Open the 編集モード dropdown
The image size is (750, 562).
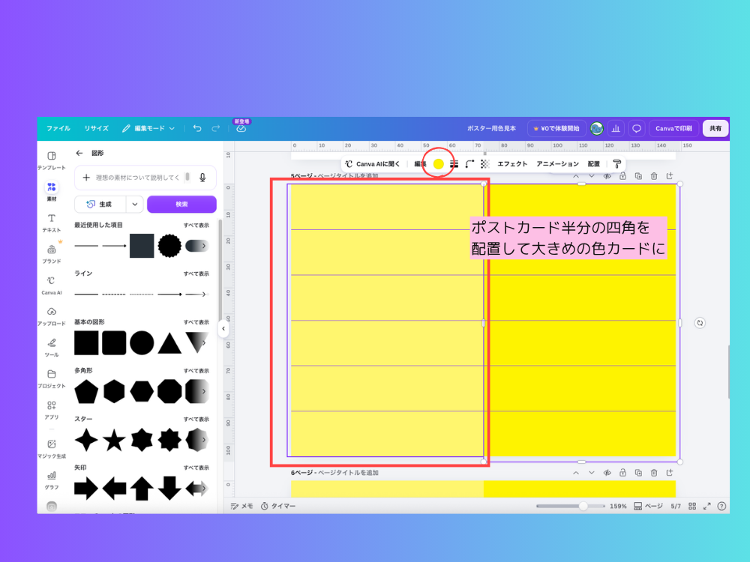pos(148,129)
